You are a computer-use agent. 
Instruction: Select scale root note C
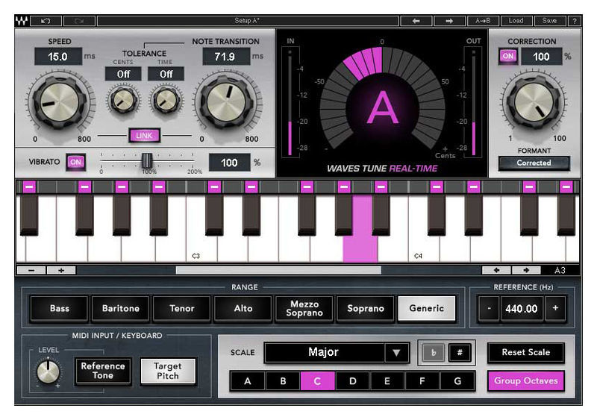(x=318, y=381)
